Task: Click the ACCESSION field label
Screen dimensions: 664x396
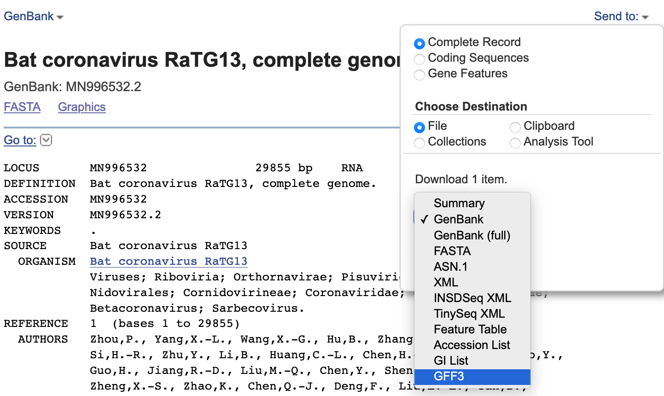Action: pyautogui.click(x=36, y=199)
